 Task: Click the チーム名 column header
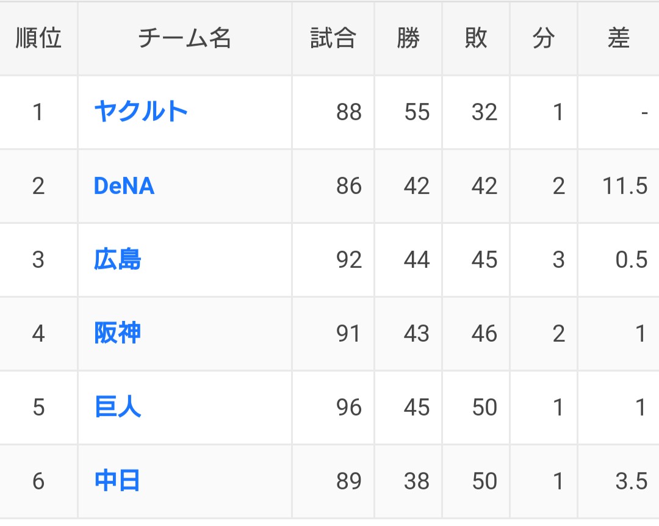point(184,38)
